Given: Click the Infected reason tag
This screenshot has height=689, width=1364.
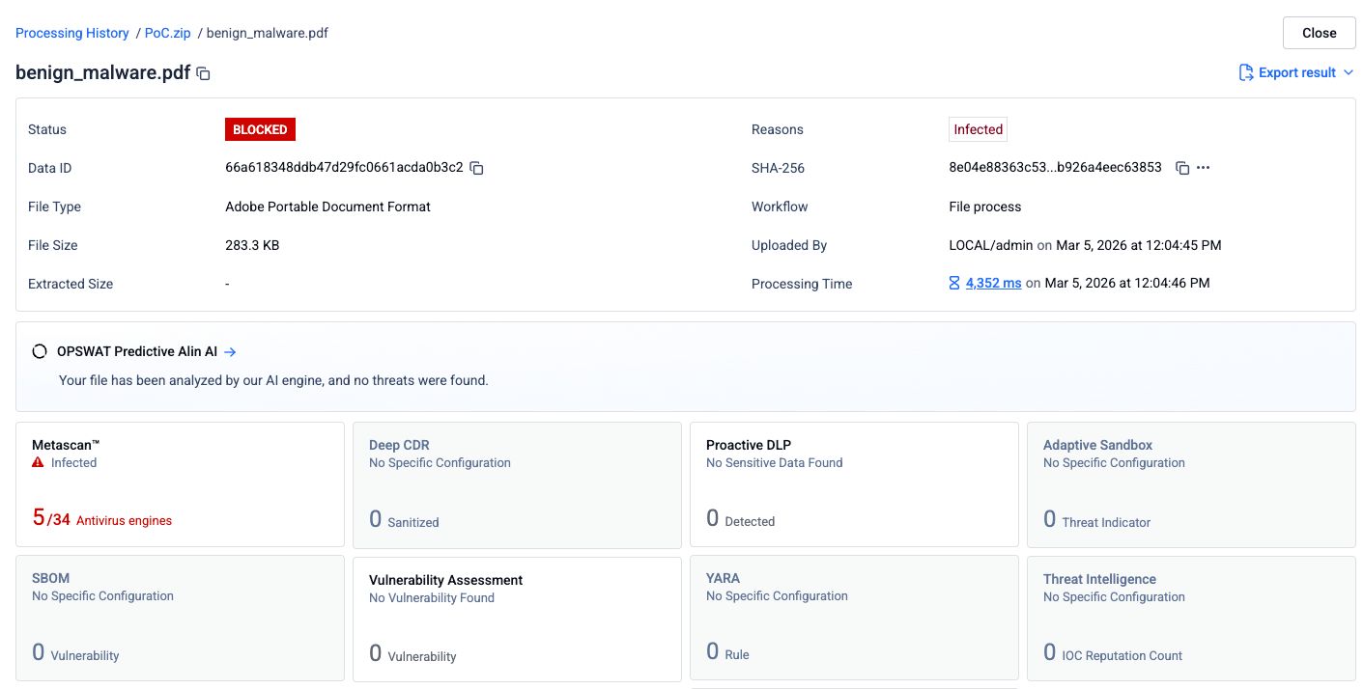Looking at the screenshot, I should (978, 129).
